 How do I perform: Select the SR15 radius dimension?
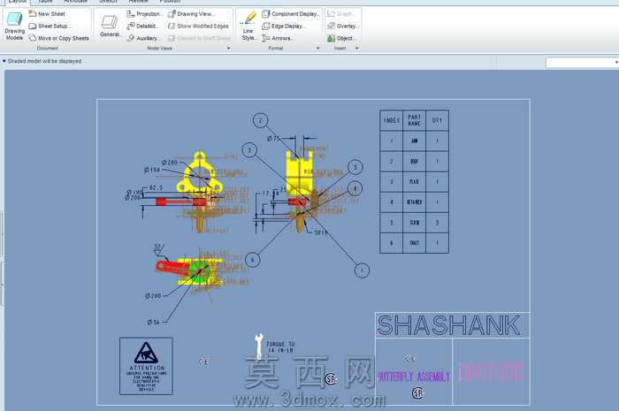tap(320, 232)
